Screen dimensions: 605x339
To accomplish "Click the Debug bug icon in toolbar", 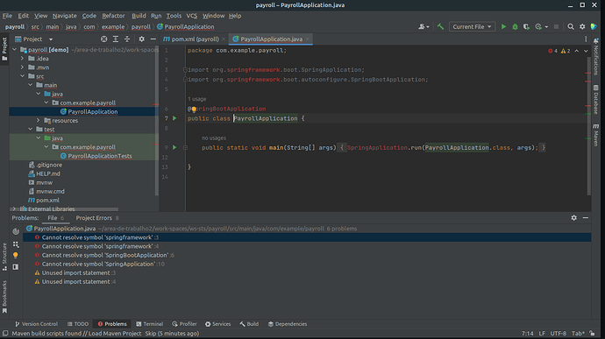I will (515, 26).
